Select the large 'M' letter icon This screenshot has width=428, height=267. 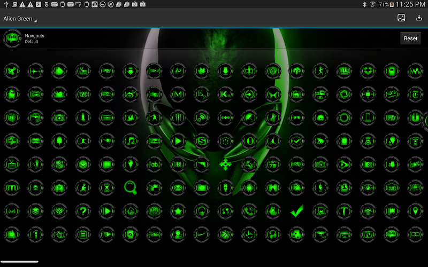(x=178, y=95)
